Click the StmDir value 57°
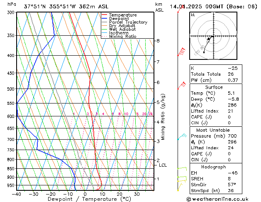 (x=232, y=185)
